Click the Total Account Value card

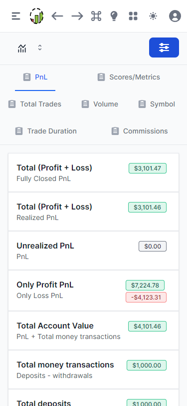tap(94, 330)
